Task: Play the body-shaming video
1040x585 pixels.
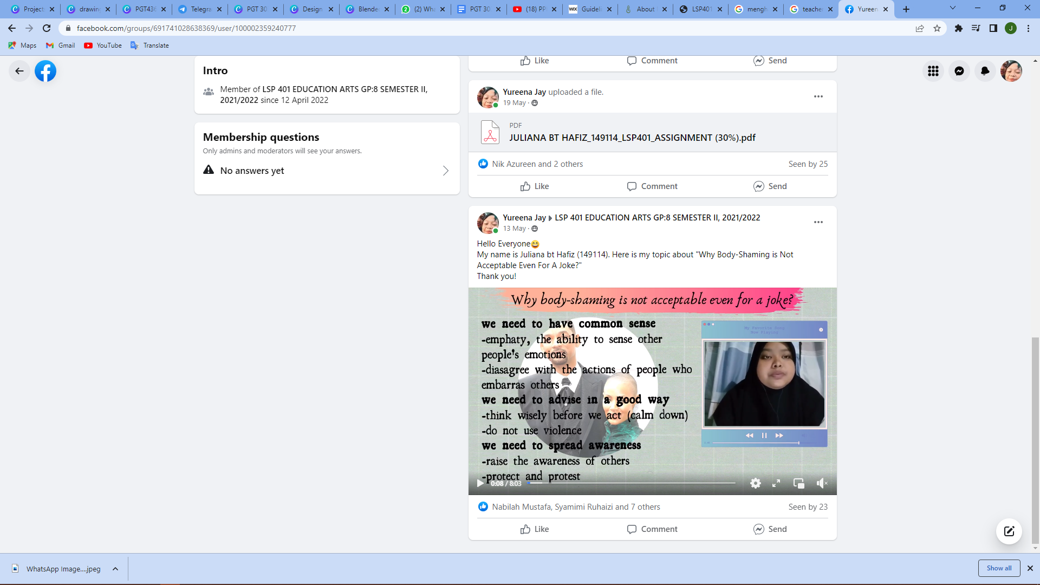Action: point(480,483)
